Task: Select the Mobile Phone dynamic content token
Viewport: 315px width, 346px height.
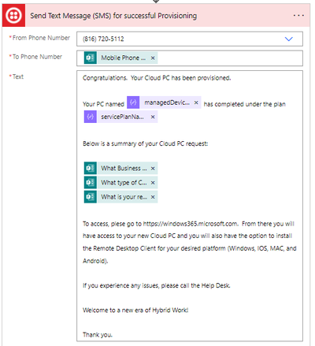Action: 120,58
